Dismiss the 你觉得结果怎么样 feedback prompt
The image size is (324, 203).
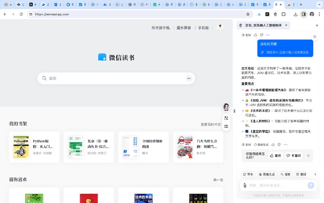coord(308,155)
